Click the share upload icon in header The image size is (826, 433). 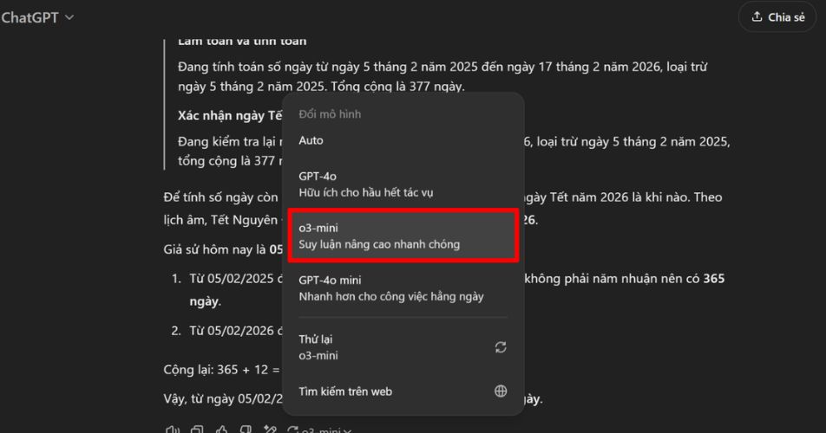tap(757, 16)
